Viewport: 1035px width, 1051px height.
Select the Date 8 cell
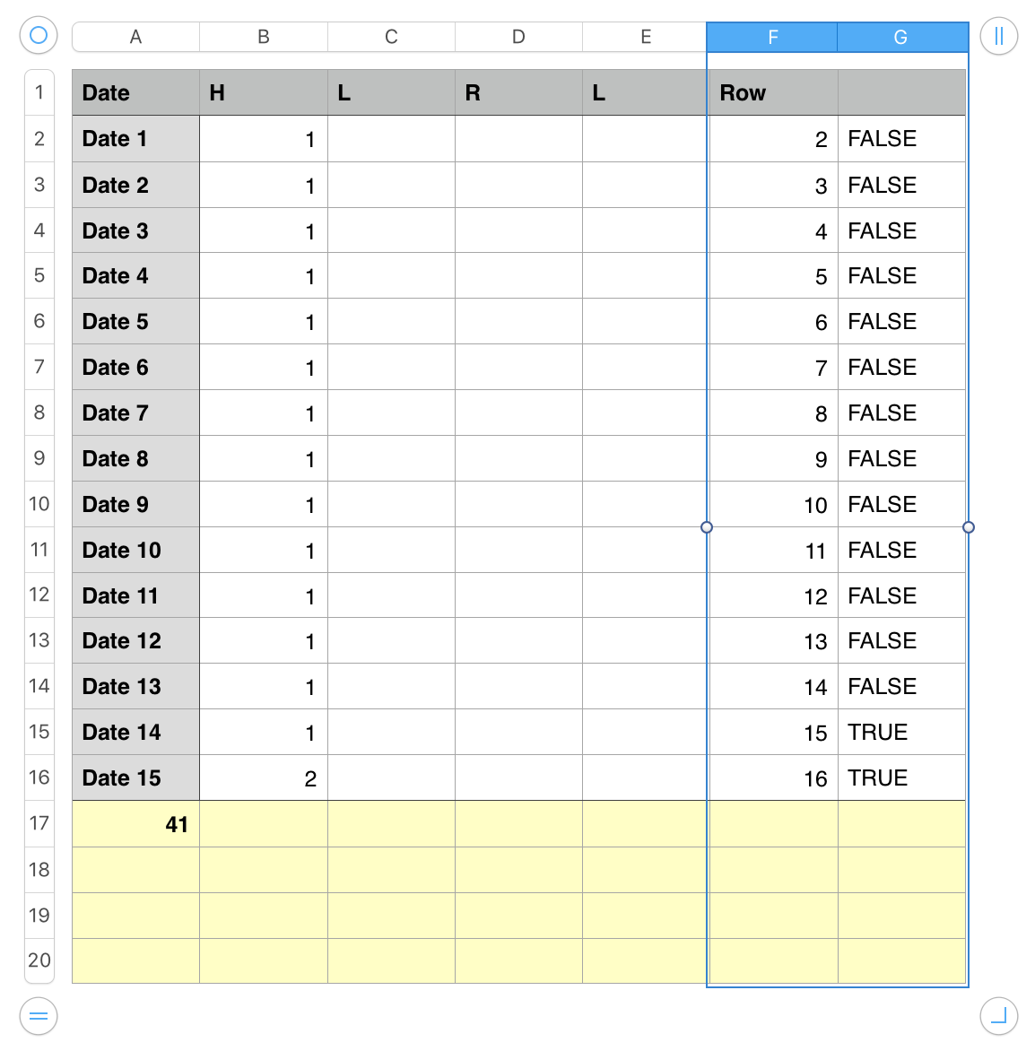coord(135,458)
